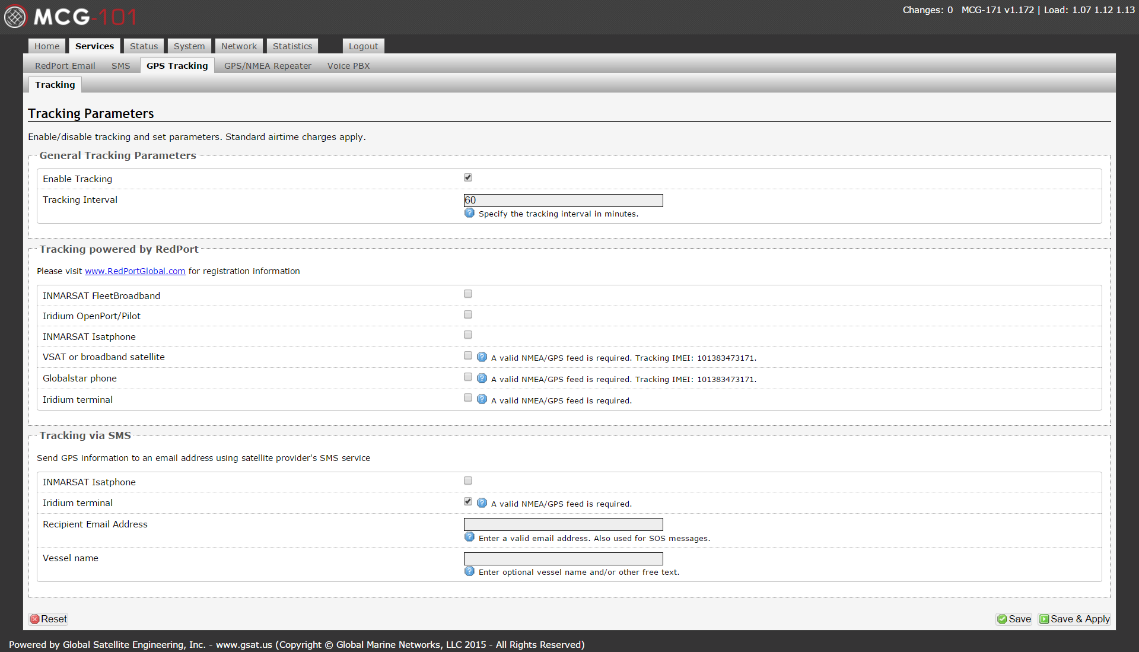1139x652 pixels.
Task: Enable INMARSAT FleetBroadband tracking
Action: pos(468,294)
